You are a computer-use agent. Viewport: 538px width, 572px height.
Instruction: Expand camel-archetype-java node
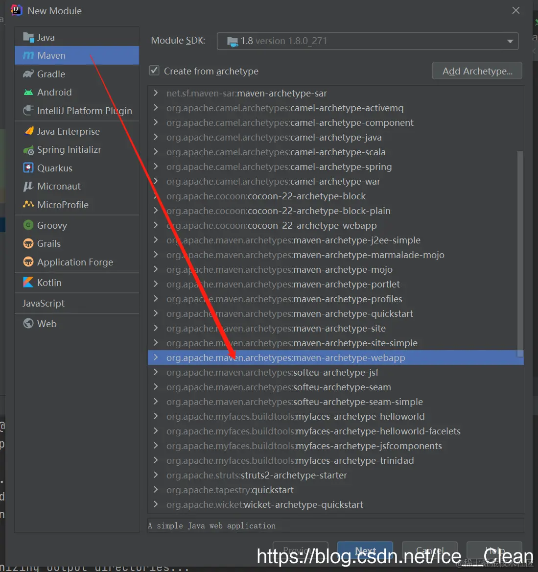[x=156, y=137]
